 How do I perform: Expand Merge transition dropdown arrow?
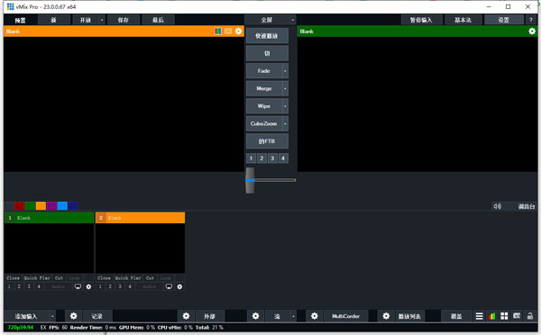[x=285, y=88]
